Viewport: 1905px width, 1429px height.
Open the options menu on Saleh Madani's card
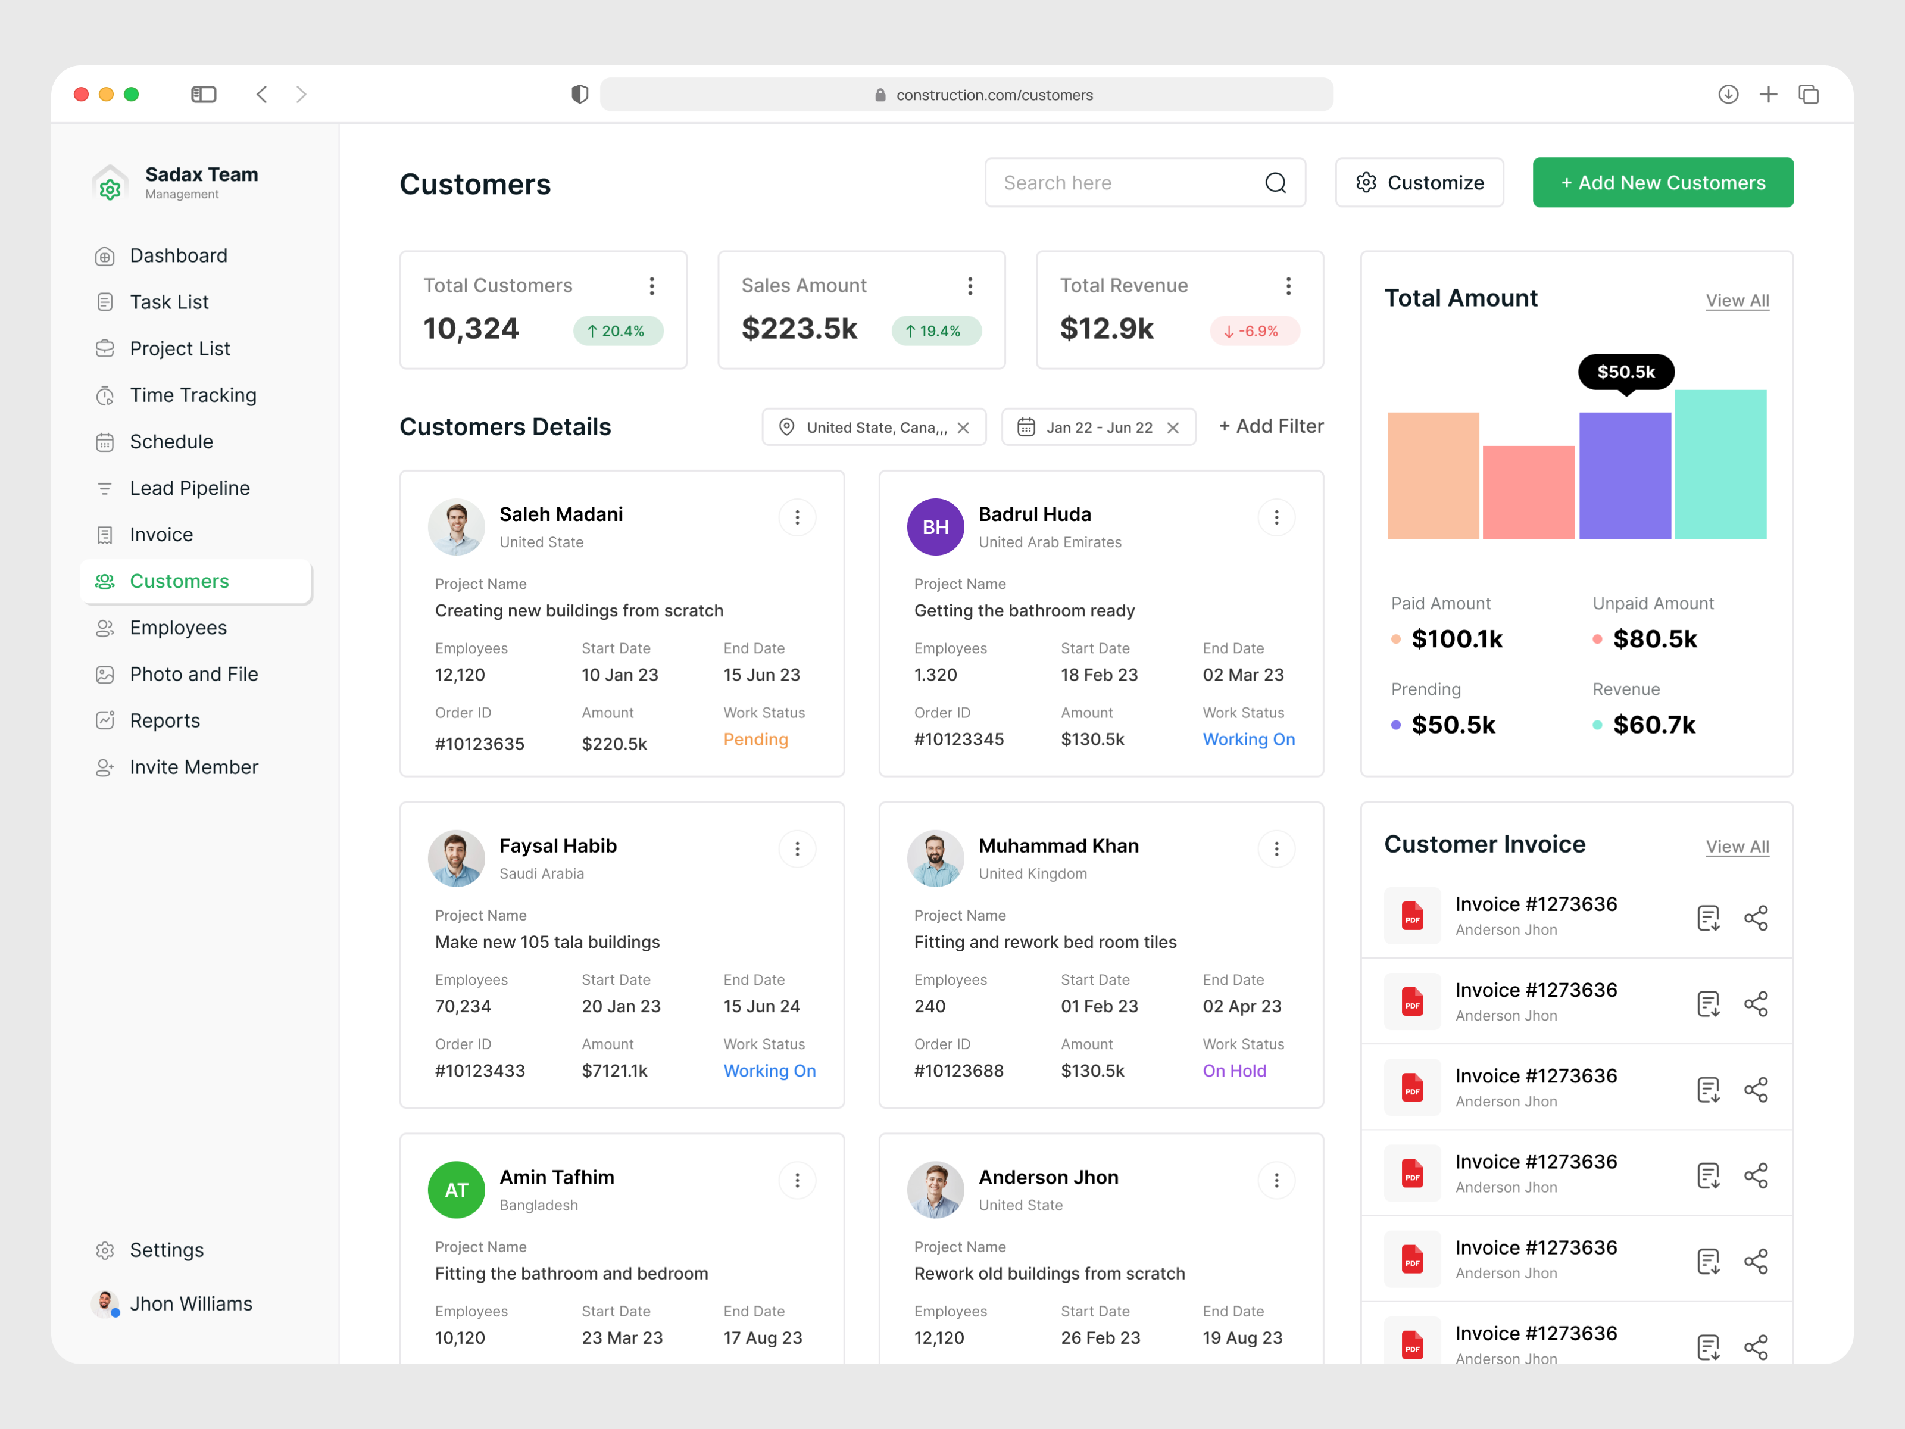pyautogui.click(x=798, y=517)
